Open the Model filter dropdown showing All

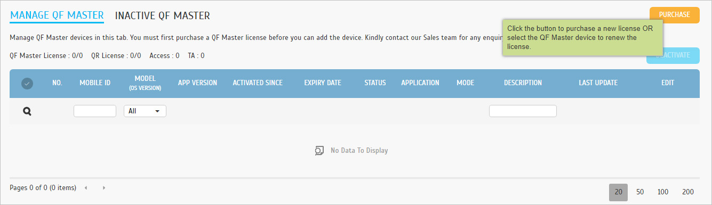tap(145, 111)
